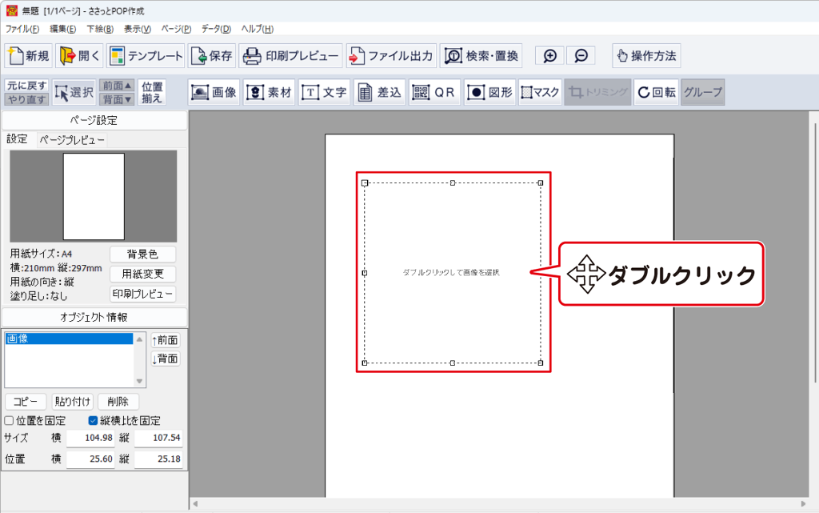Select 画像 in the object list
The width and height of the screenshot is (819, 513).
[x=68, y=339]
